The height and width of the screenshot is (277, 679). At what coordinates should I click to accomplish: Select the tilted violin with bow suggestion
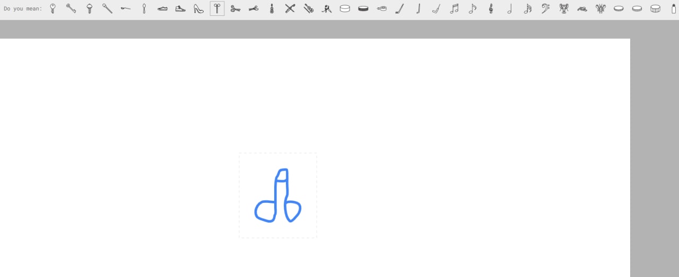(308, 8)
